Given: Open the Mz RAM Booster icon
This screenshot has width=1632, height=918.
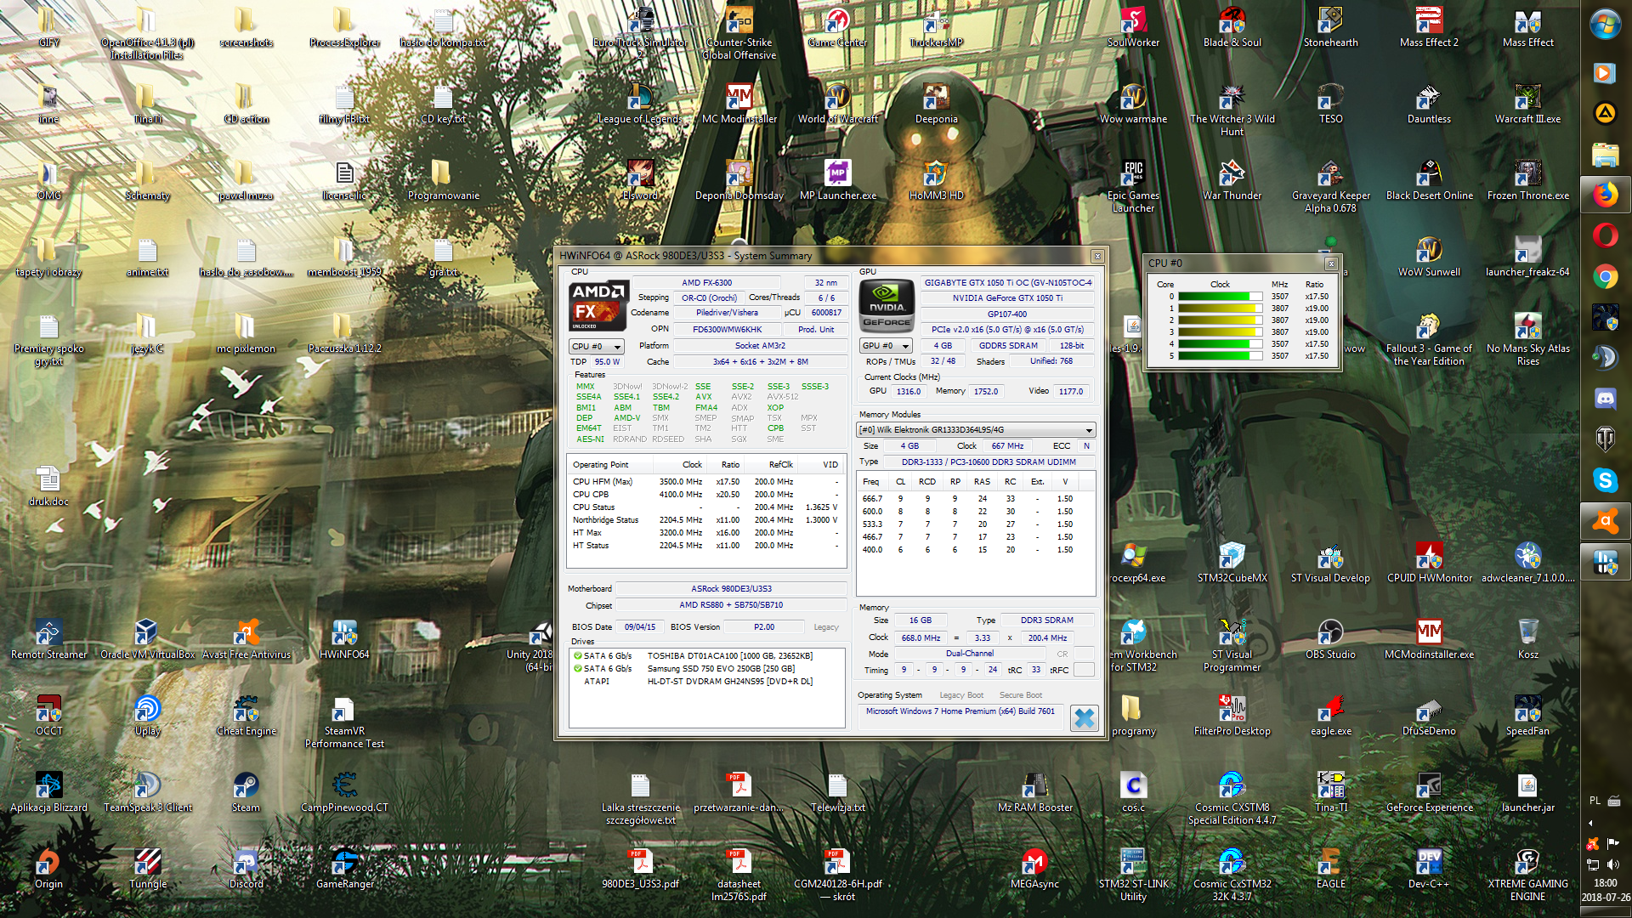Looking at the screenshot, I should click(x=1034, y=791).
